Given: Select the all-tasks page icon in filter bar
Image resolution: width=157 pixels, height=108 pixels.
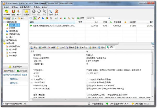Looking at the screenshot, I should tap(31, 18).
